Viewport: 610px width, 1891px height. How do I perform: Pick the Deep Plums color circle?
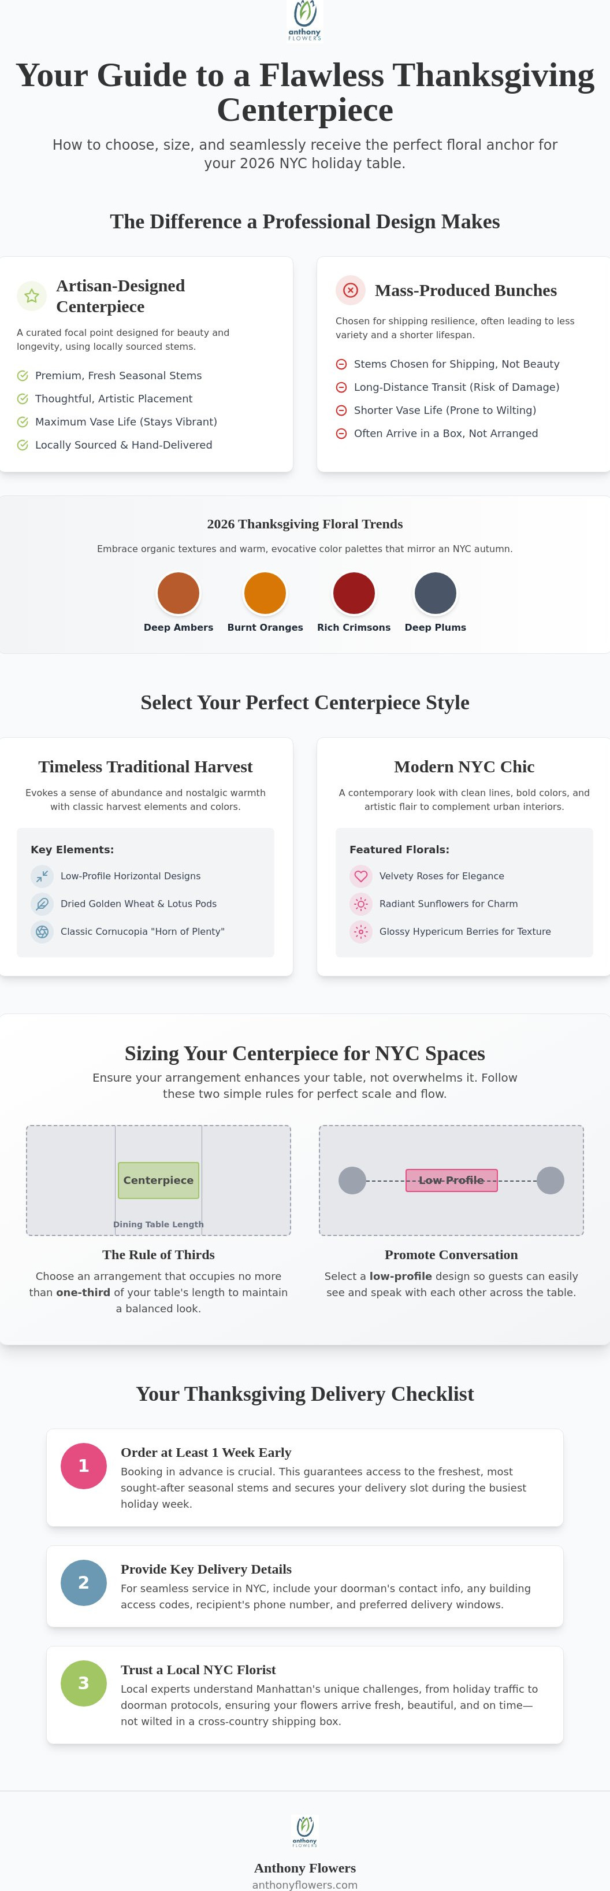point(436,593)
